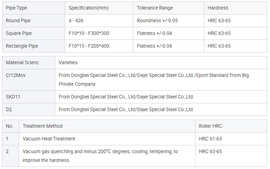270x169 pixels.
Task: Click the Round Pipe row label
Action: [34, 20]
